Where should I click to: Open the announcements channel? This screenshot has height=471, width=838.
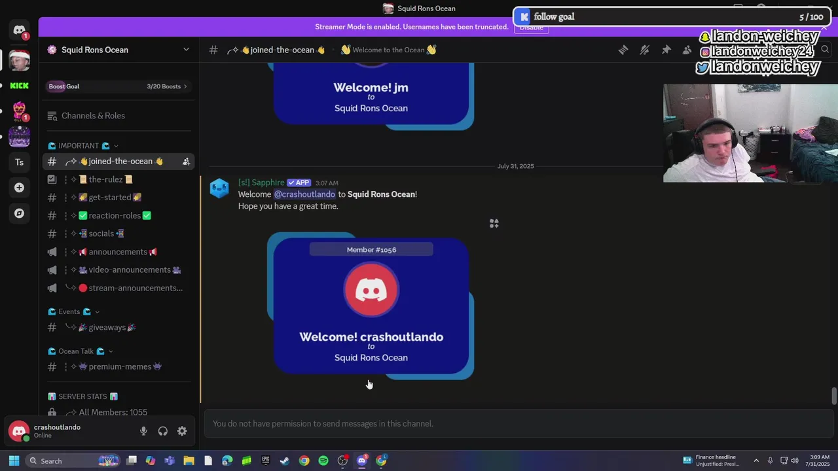[119, 252]
